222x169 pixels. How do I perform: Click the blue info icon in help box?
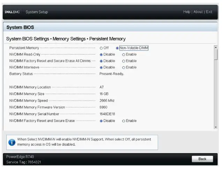pyautogui.click(x=12, y=142)
